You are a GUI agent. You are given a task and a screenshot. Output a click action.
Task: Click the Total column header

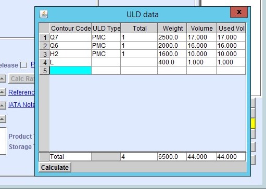point(139,28)
